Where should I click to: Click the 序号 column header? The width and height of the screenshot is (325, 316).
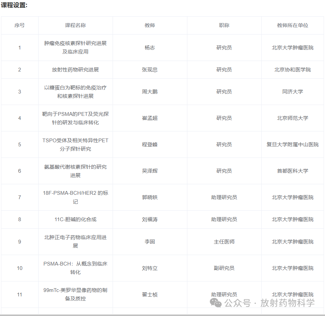20,25
